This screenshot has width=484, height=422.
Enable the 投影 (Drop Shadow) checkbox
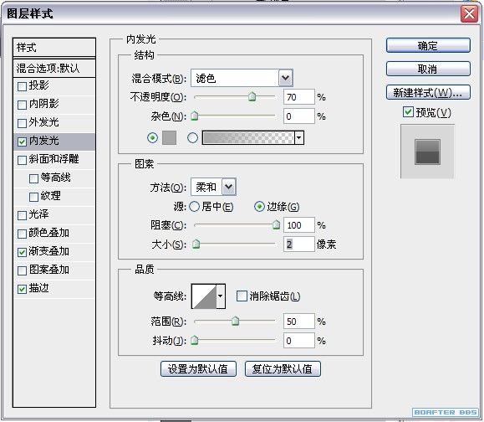coord(23,86)
